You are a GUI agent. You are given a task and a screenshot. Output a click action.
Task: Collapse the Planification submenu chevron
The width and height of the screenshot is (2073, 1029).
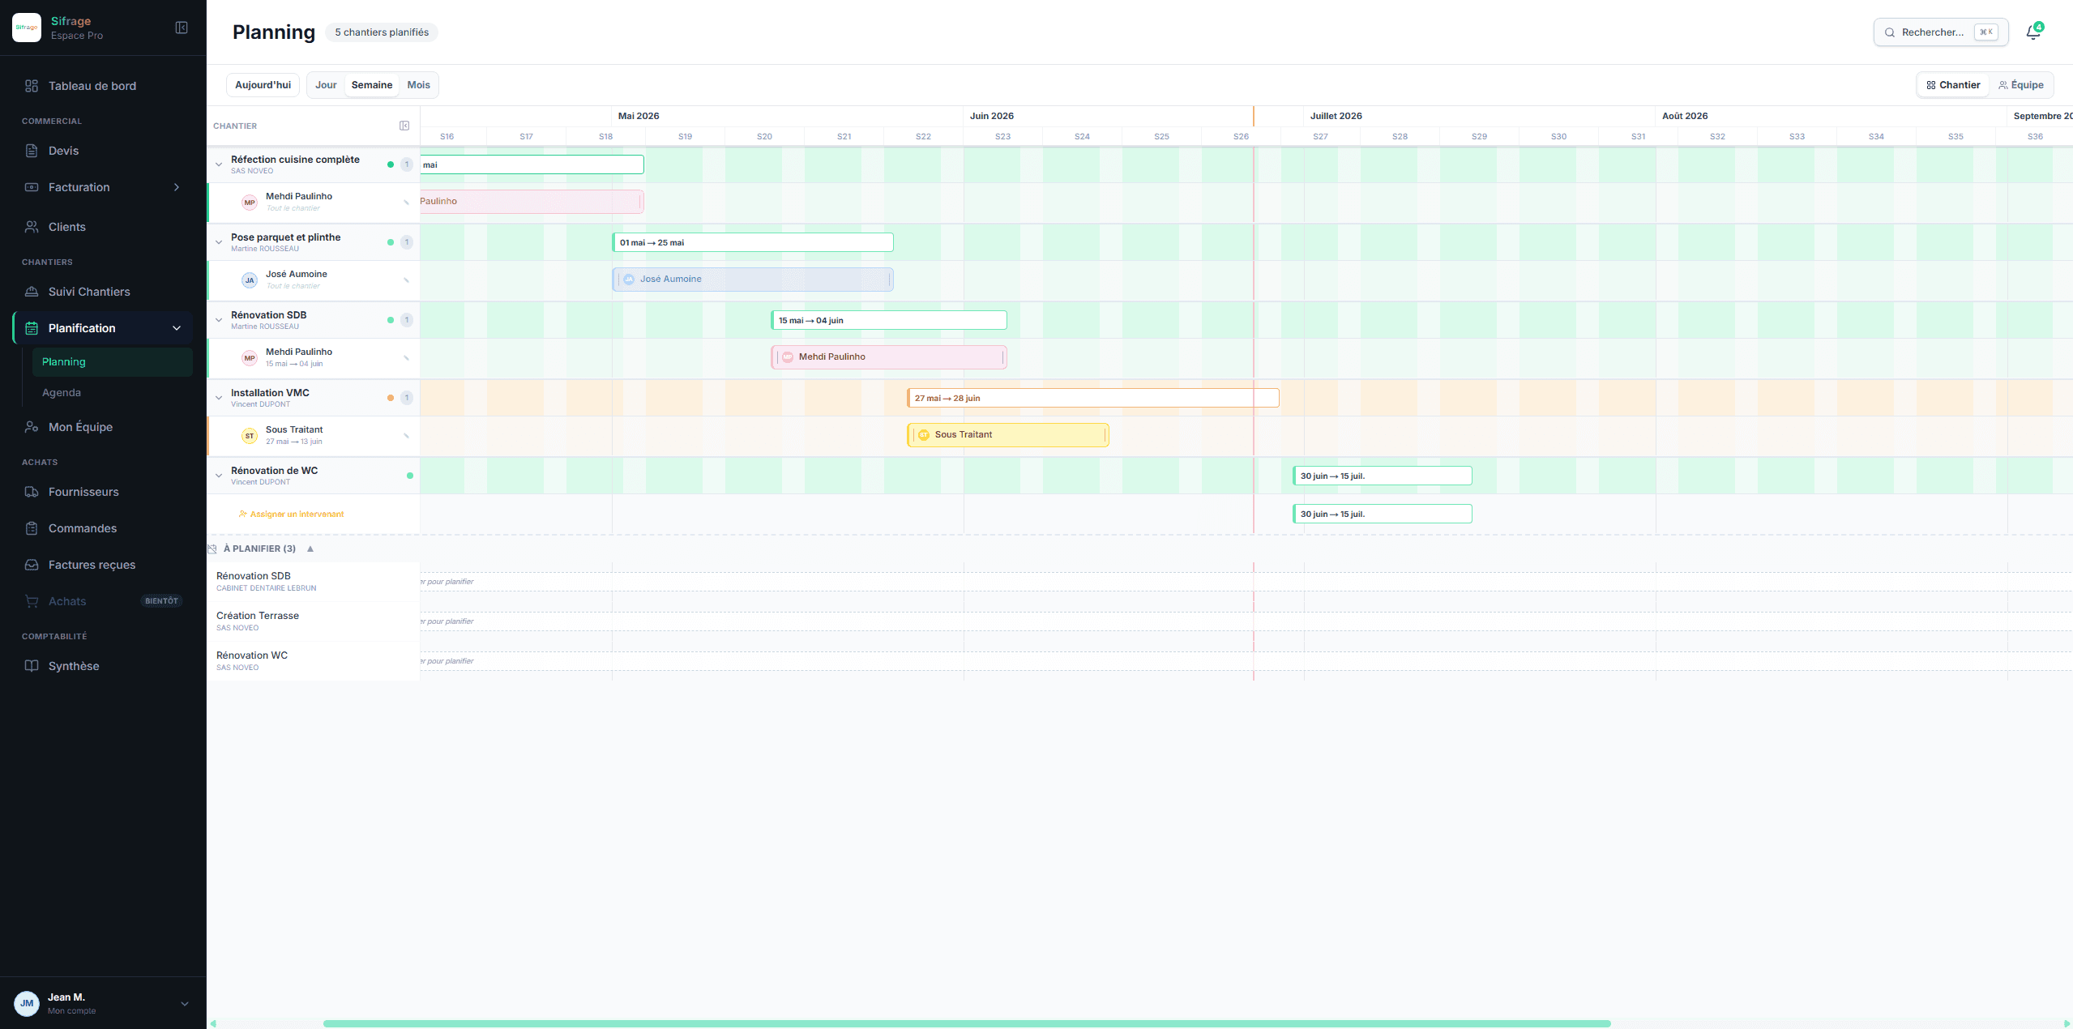click(x=177, y=328)
